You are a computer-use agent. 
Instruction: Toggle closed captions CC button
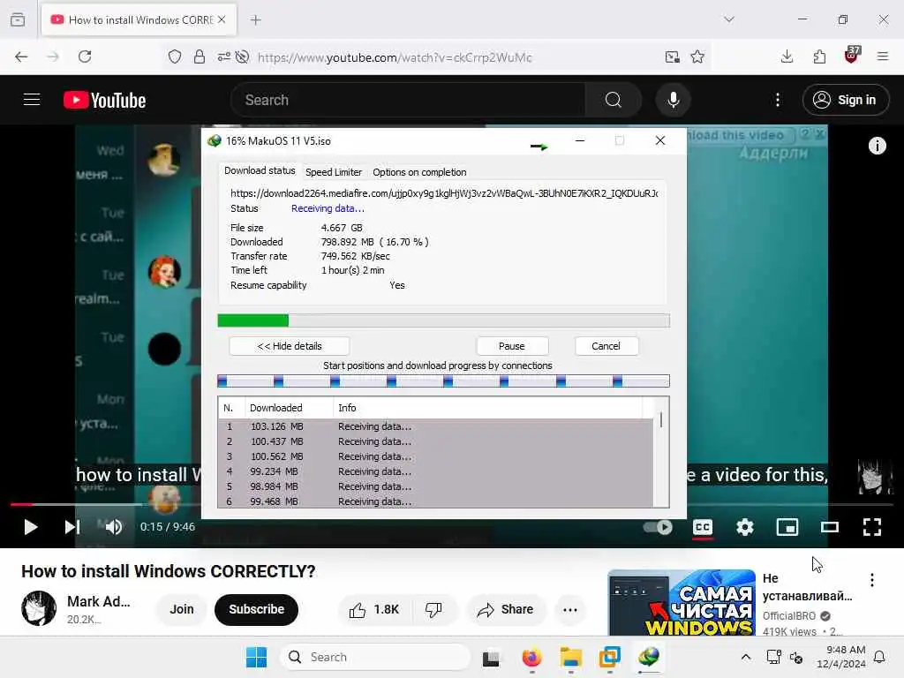pos(702,527)
